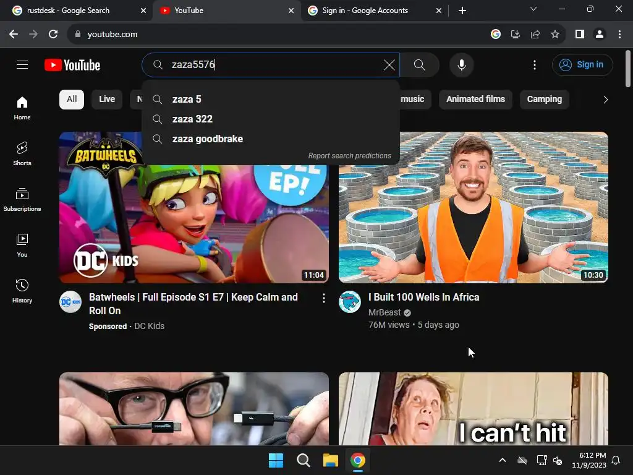
Task: Open Chrome tab search dropdown
Action: pyautogui.click(x=533, y=9)
